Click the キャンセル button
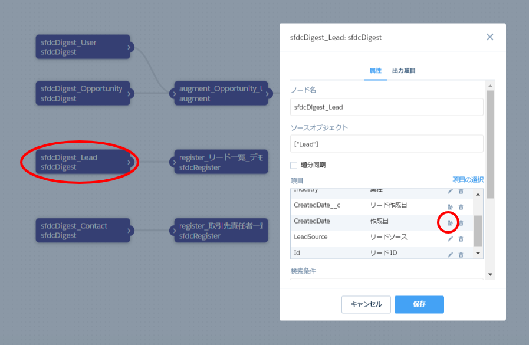This screenshot has width=529, height=345. pyautogui.click(x=366, y=304)
